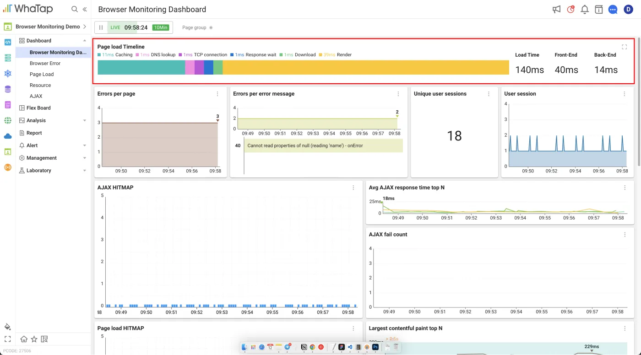This screenshot has height=355, width=641.
Task: Click the Page group label
Action: tap(194, 27)
